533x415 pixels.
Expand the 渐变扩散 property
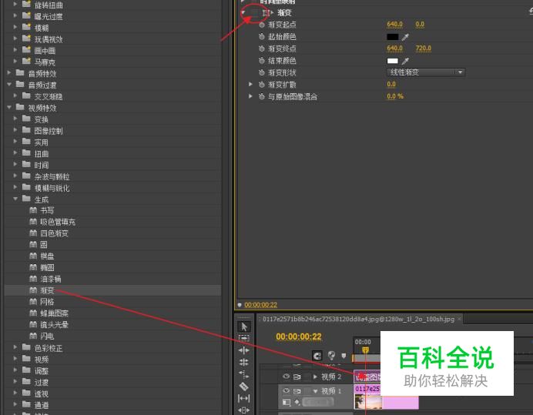pos(250,84)
